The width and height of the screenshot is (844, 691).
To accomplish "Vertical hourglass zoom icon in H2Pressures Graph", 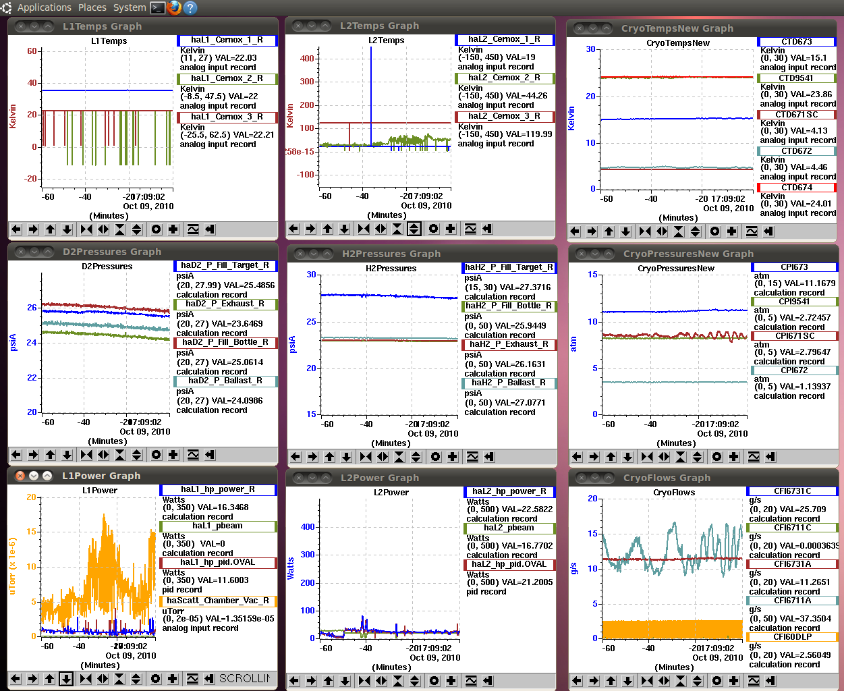I will (x=399, y=457).
